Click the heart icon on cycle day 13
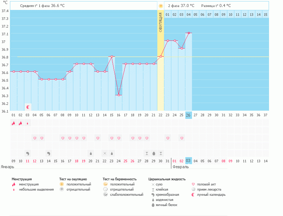The image size is (283, 216). click(98, 138)
